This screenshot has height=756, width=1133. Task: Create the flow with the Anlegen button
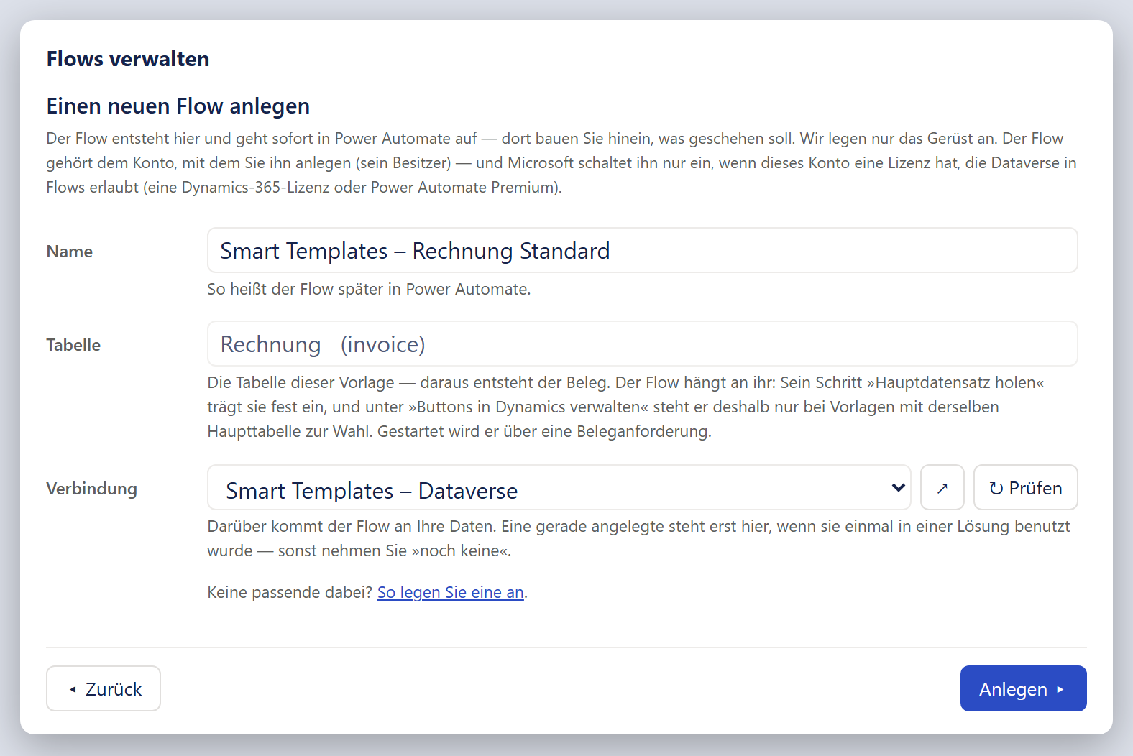click(x=1023, y=689)
